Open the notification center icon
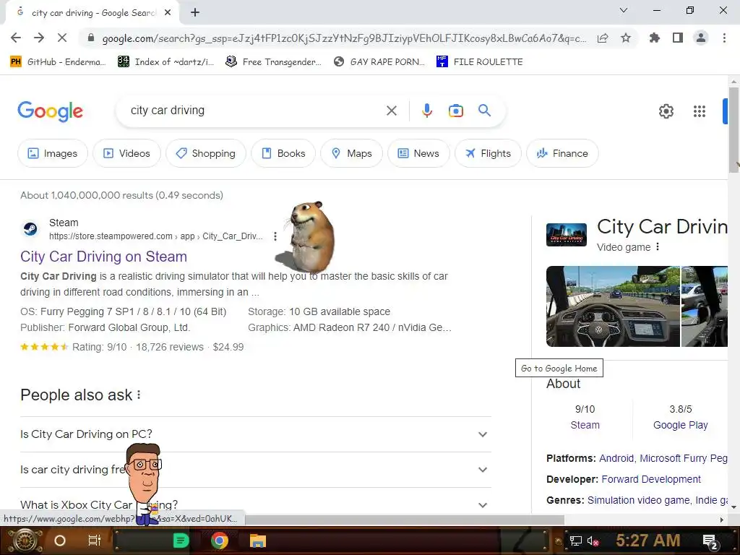 pyautogui.click(x=711, y=541)
